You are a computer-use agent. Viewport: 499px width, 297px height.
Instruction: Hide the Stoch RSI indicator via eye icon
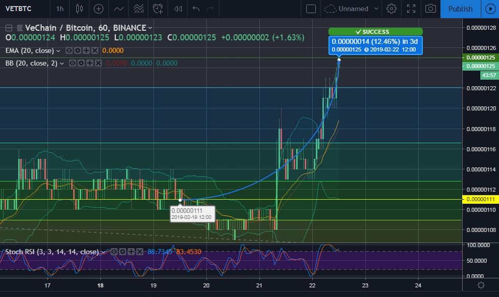pyautogui.click(x=114, y=252)
